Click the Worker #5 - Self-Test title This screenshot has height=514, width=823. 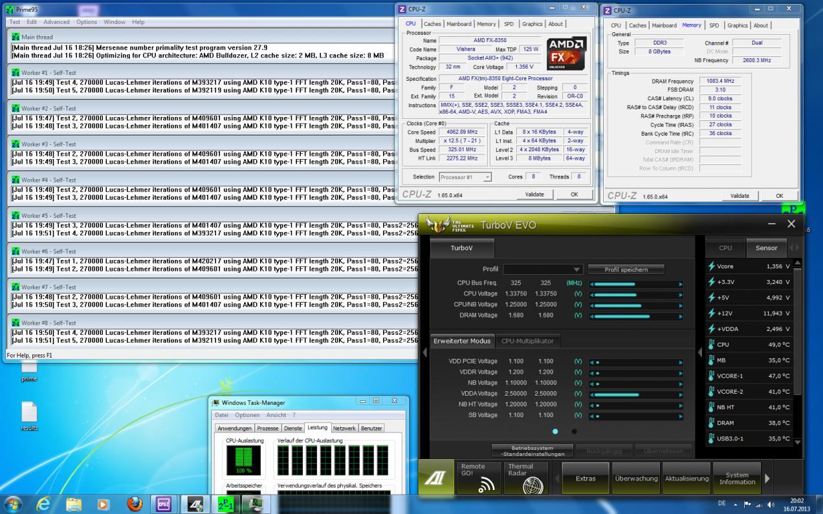pyautogui.click(x=49, y=216)
